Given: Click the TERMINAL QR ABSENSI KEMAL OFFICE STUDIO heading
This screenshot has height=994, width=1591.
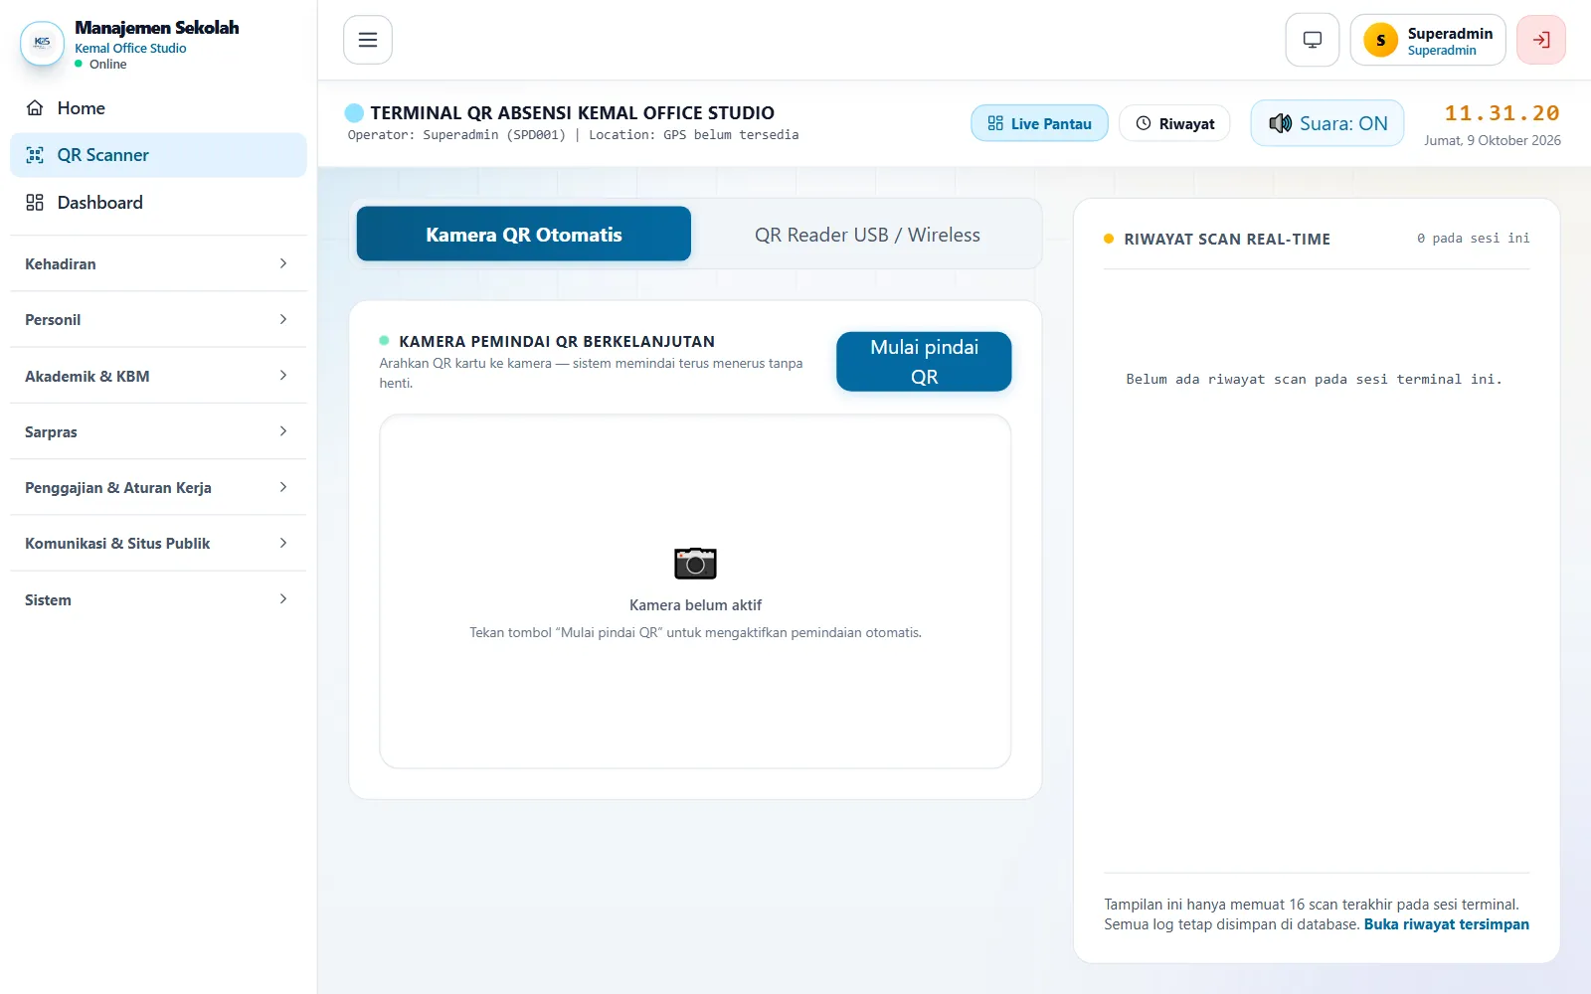Looking at the screenshot, I should coord(572,113).
